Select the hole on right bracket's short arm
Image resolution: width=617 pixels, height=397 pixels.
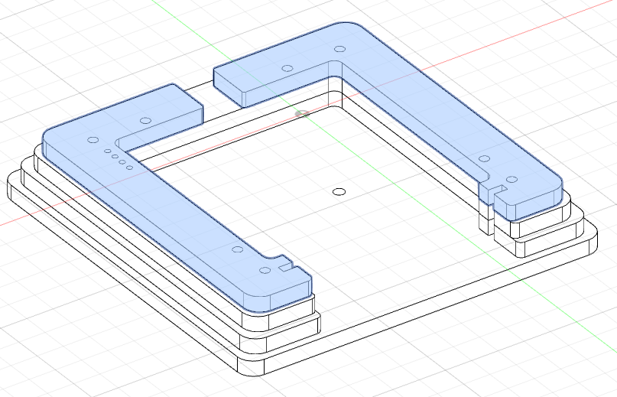(x=287, y=69)
